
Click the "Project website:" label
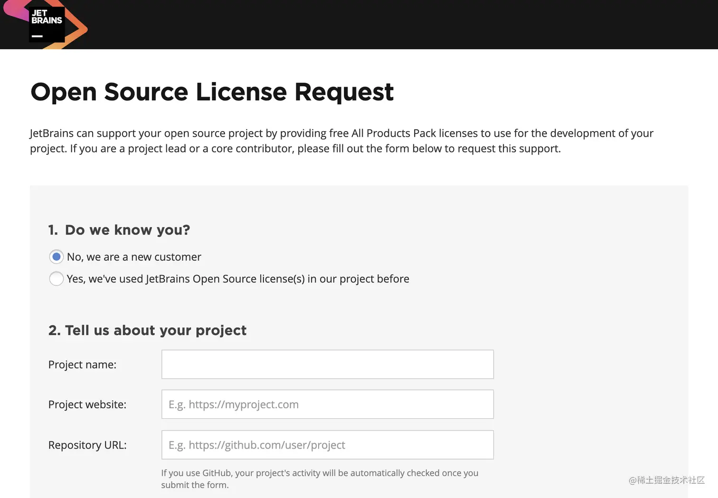87,404
